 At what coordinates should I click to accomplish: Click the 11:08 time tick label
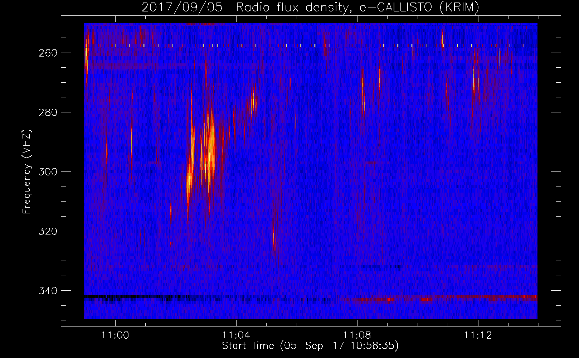tap(357, 335)
